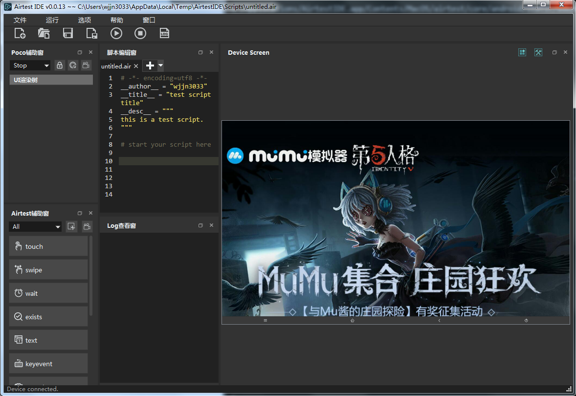The image size is (576, 396).
Task: Insert a wait command
Action: click(48, 293)
